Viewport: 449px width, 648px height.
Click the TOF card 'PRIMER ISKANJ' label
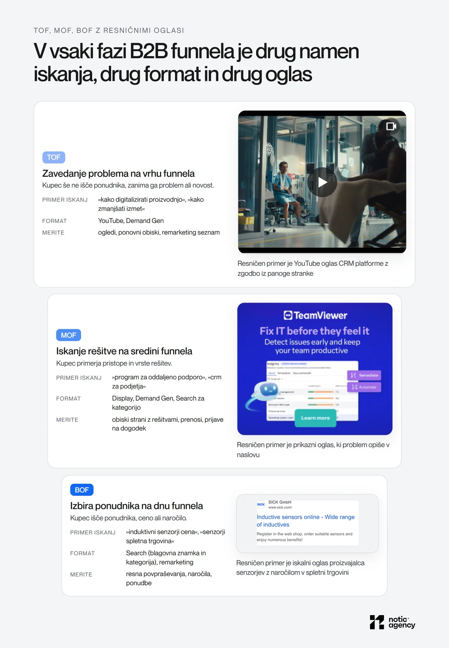(65, 200)
